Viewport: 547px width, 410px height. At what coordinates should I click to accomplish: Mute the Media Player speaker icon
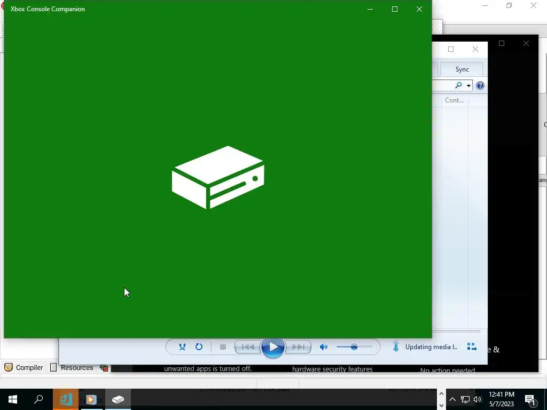click(324, 347)
